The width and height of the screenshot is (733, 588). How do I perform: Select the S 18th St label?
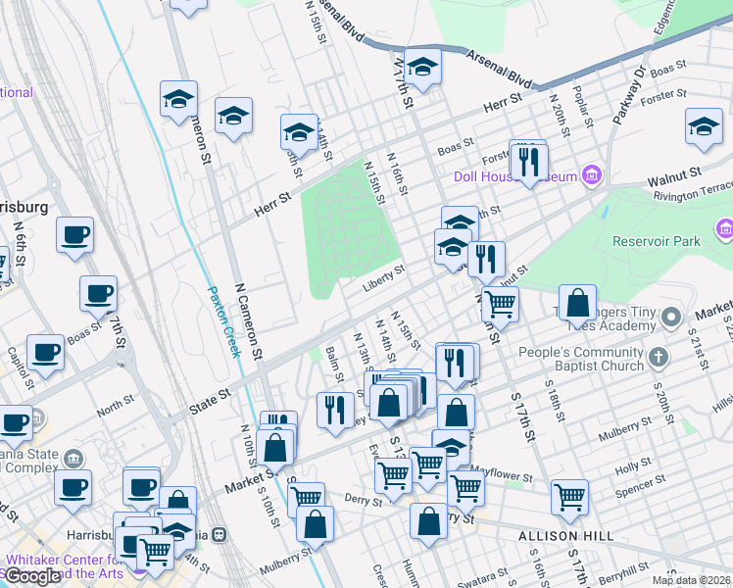pos(556,401)
